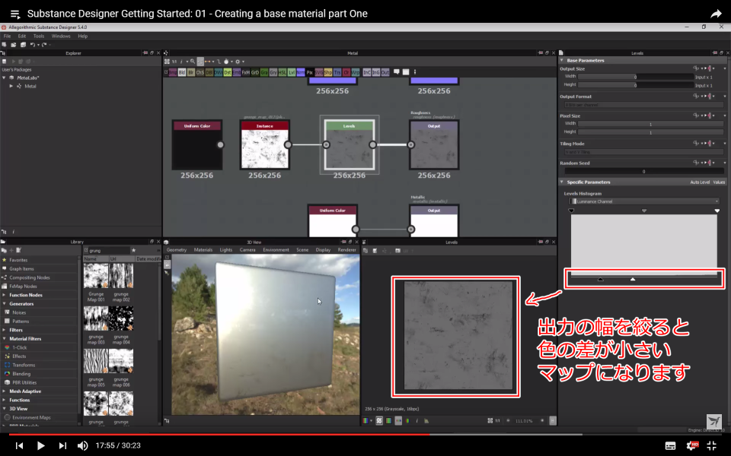Click output high level white handle
This screenshot has height=456, width=731.
[x=633, y=279]
